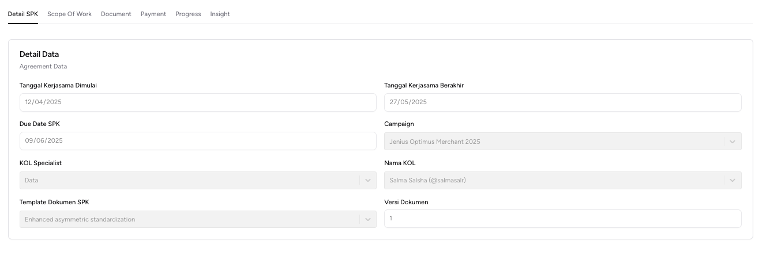
Task: Click the Detail Data section heading
Action: coord(39,55)
